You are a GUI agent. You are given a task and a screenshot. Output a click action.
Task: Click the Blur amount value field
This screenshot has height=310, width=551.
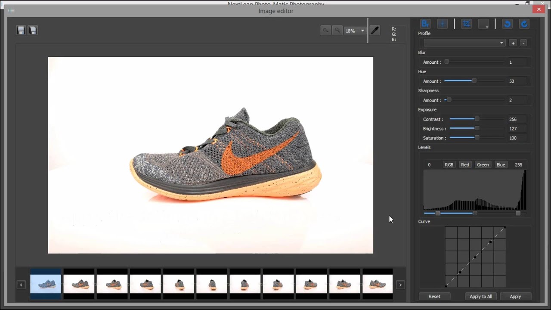pyautogui.click(x=518, y=62)
